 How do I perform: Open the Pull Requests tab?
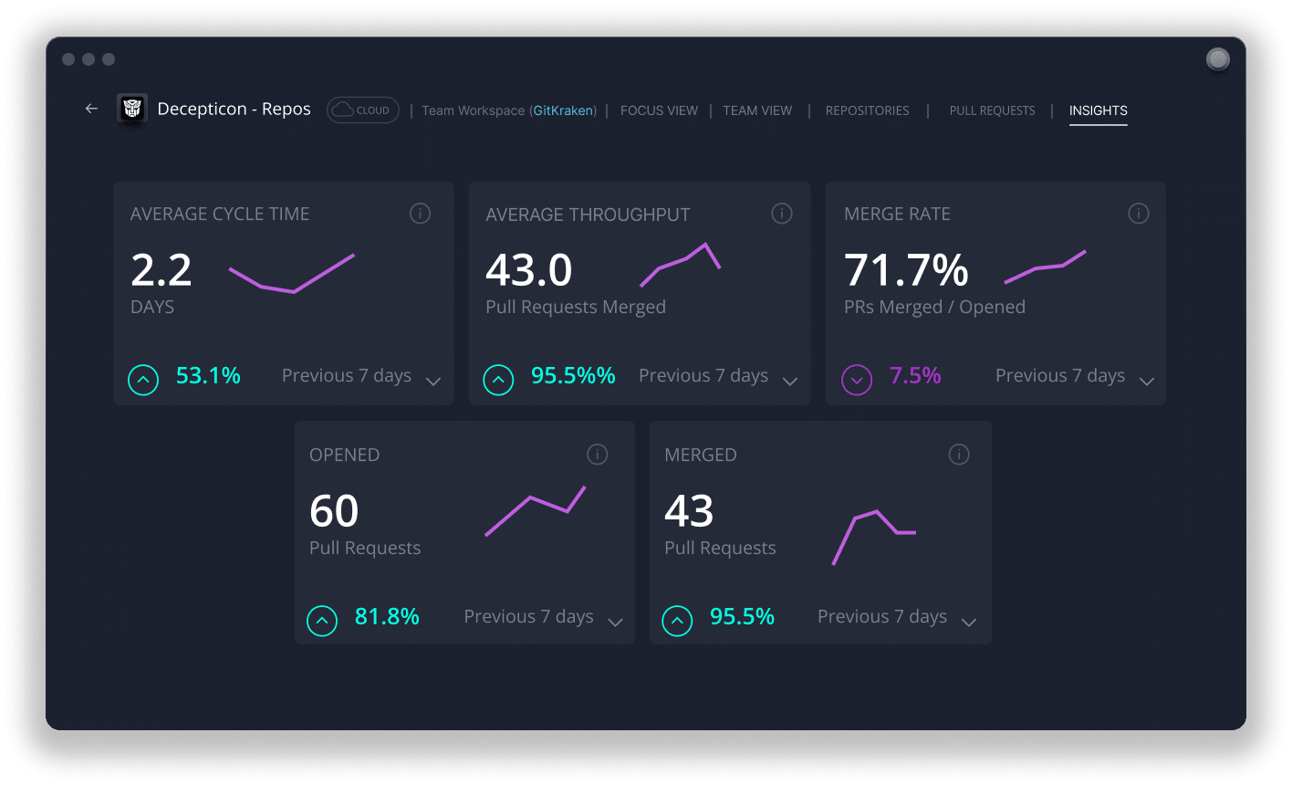pos(992,110)
